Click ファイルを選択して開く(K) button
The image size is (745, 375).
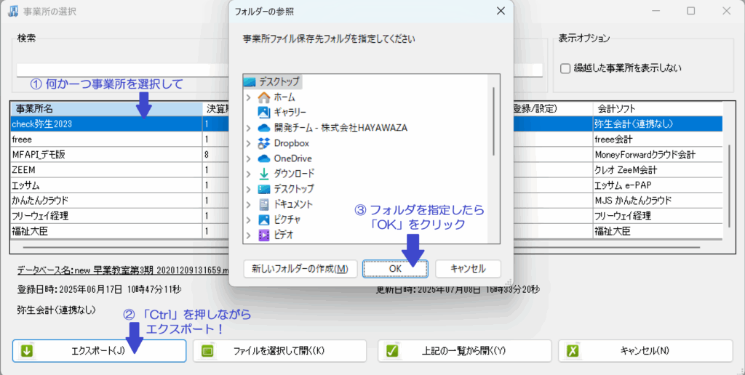pyautogui.click(x=280, y=351)
